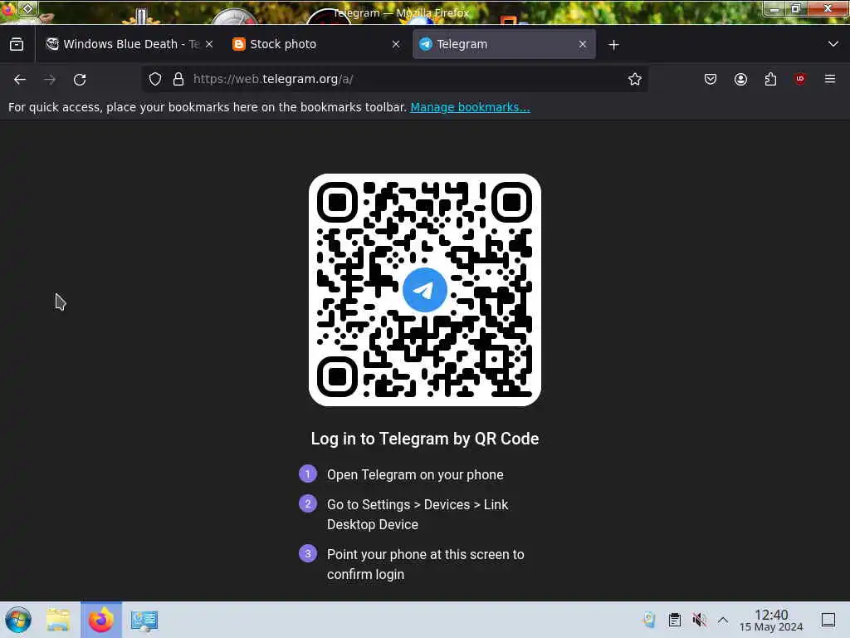Open Firefox View tab overview icon
Image resolution: width=850 pixels, height=638 pixels.
(17, 45)
